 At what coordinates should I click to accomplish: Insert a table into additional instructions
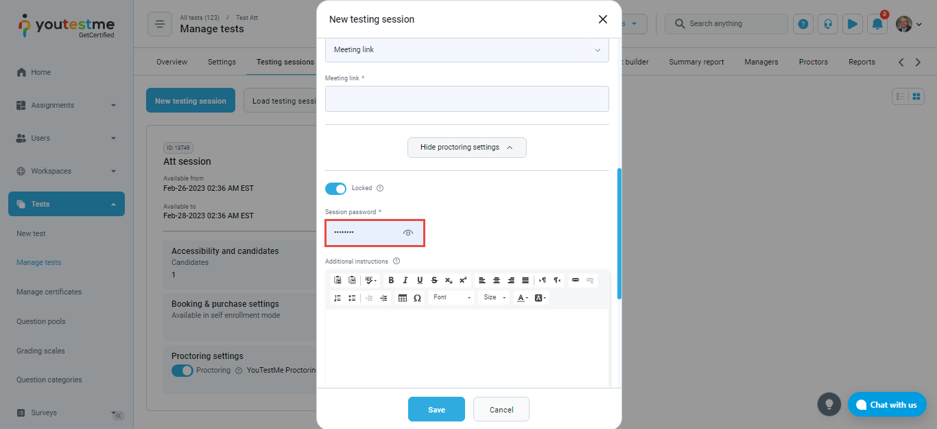click(x=403, y=298)
